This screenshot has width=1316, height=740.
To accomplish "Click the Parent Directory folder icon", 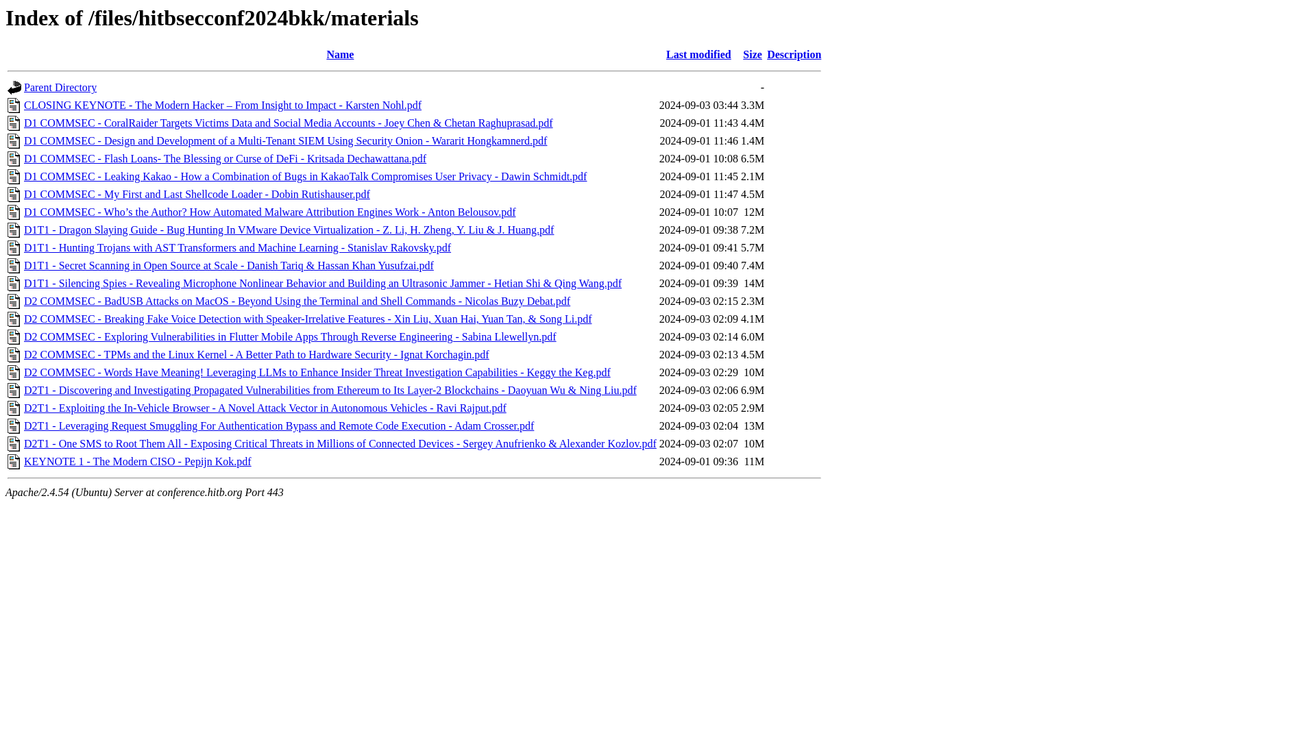I will click(x=14, y=88).
